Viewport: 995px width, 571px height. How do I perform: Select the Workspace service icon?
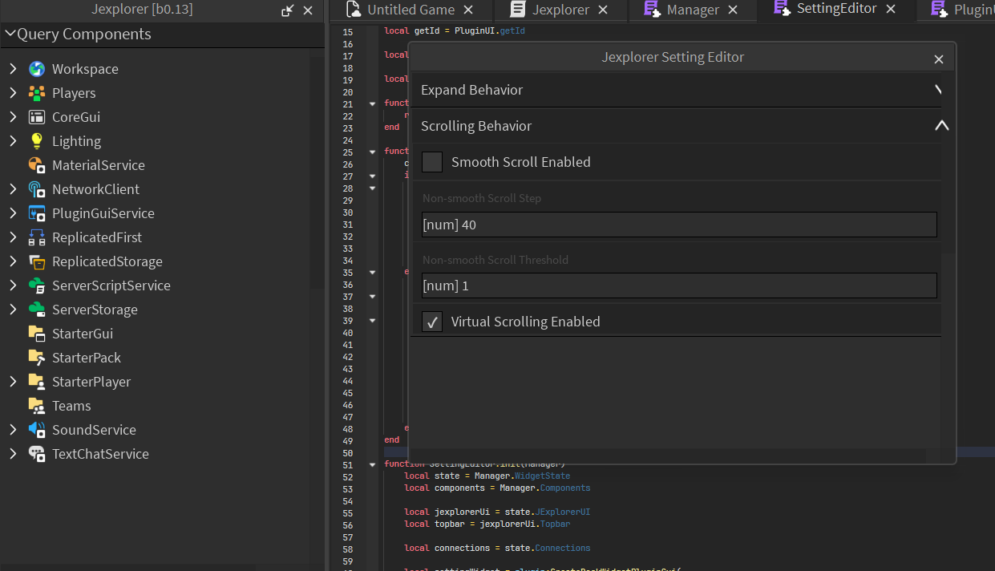point(36,69)
